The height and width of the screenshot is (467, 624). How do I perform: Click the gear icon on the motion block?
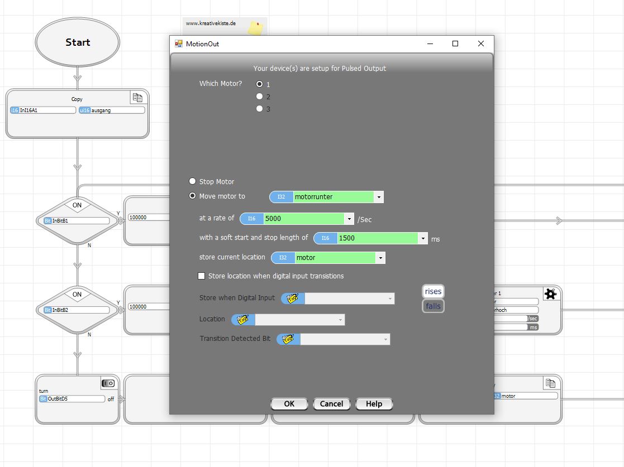click(x=550, y=294)
